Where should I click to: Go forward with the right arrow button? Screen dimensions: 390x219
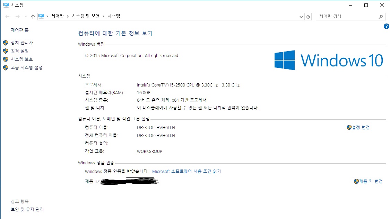click(x=17, y=17)
